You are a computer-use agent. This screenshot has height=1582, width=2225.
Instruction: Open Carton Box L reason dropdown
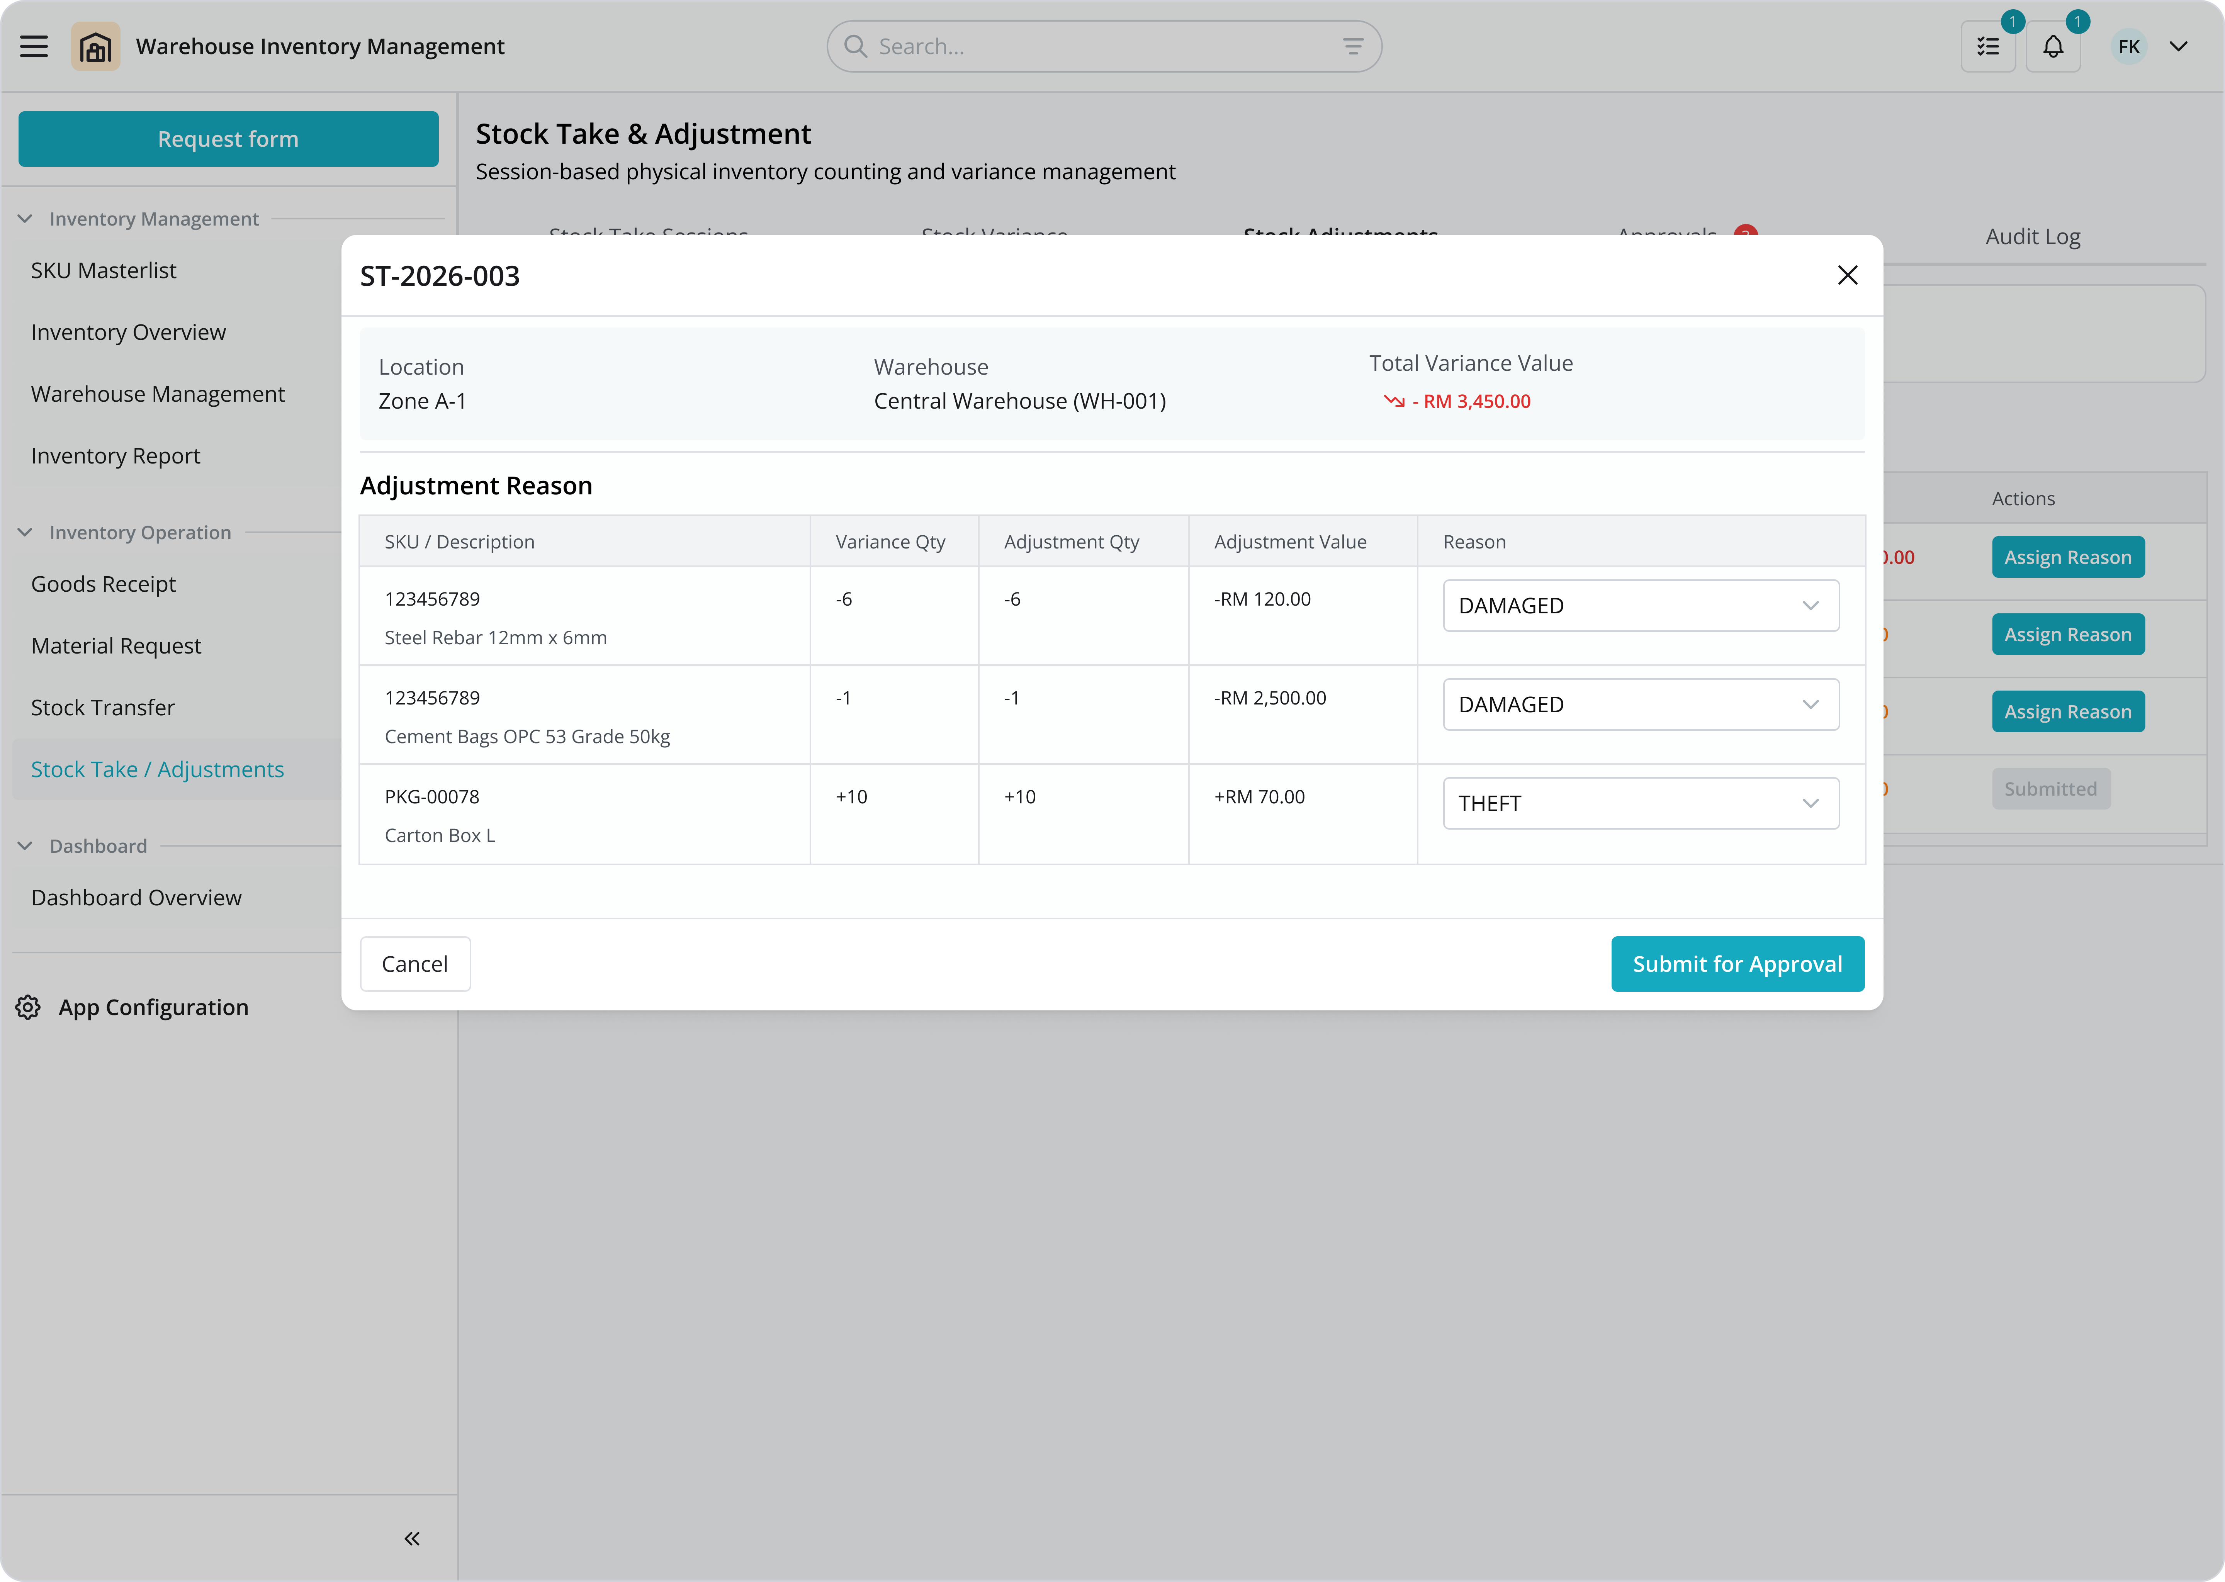tap(1641, 804)
